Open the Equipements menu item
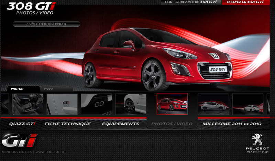Screen dimensions: 275x161 pos(120,124)
